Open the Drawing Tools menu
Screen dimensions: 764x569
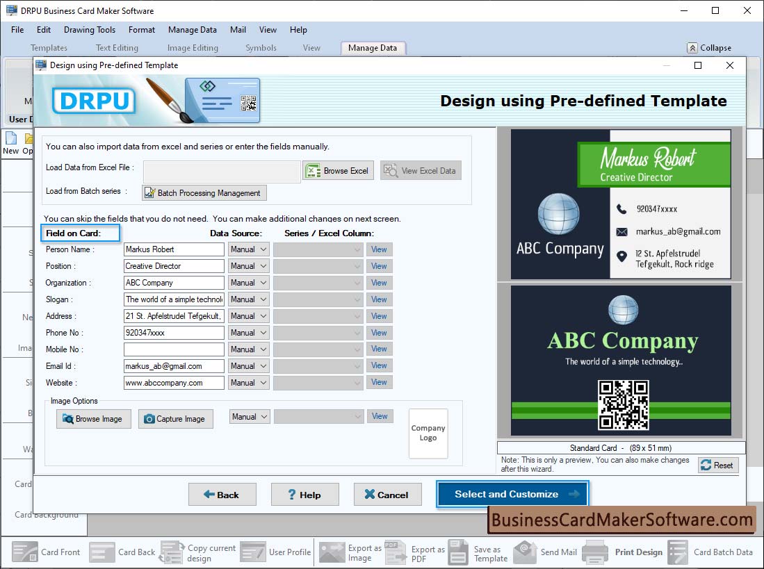(x=90, y=30)
